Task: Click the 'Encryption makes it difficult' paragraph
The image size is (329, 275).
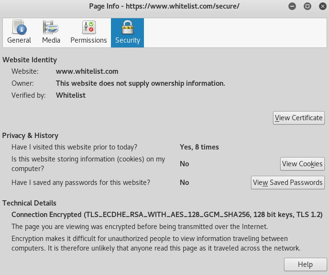Action: (156, 243)
